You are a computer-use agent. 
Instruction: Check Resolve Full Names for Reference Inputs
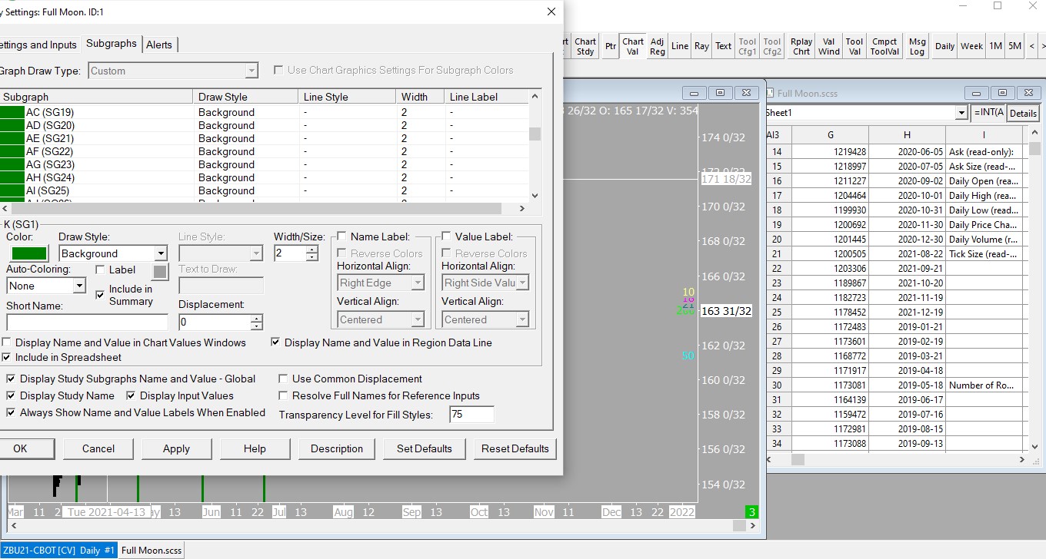pyautogui.click(x=283, y=395)
